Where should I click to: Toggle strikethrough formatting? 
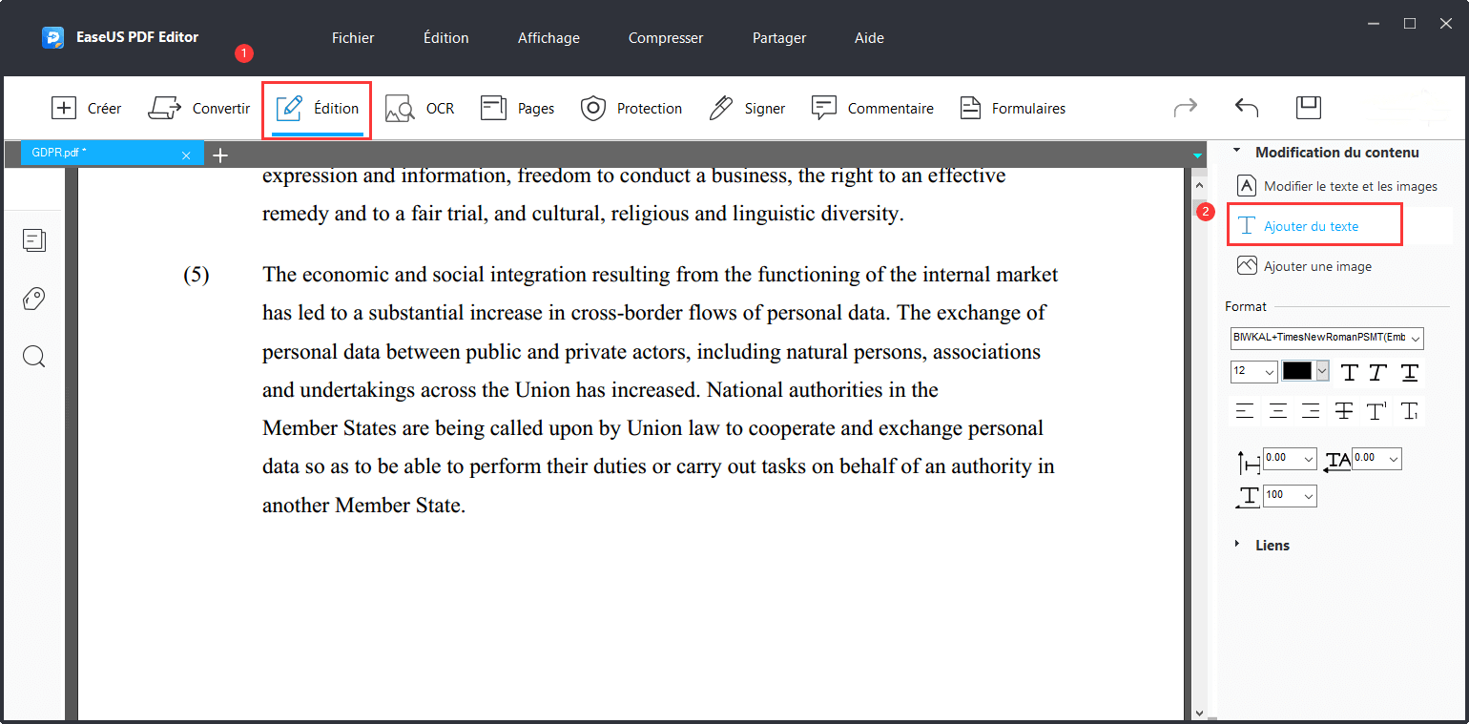[x=1344, y=411]
